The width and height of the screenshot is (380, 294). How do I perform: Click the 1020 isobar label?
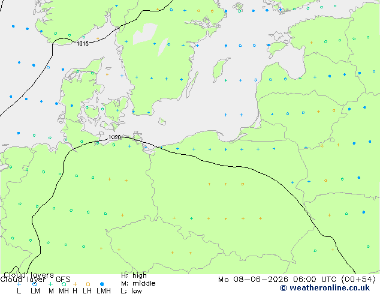tap(114, 137)
